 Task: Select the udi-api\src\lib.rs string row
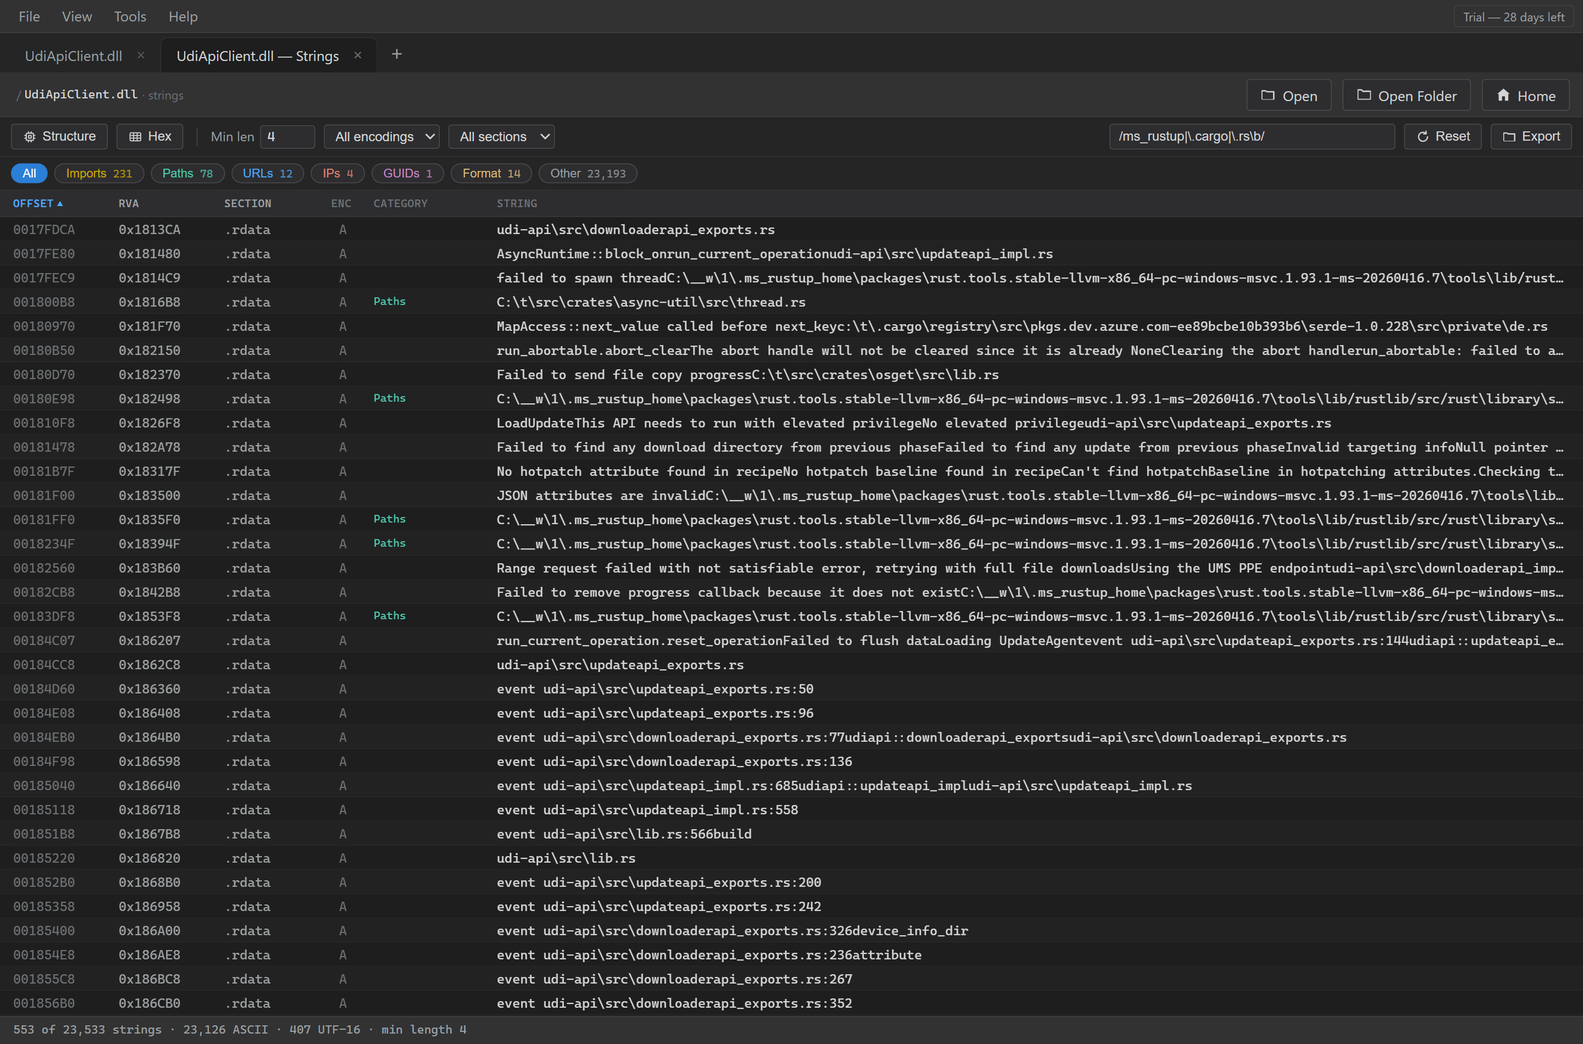791,858
